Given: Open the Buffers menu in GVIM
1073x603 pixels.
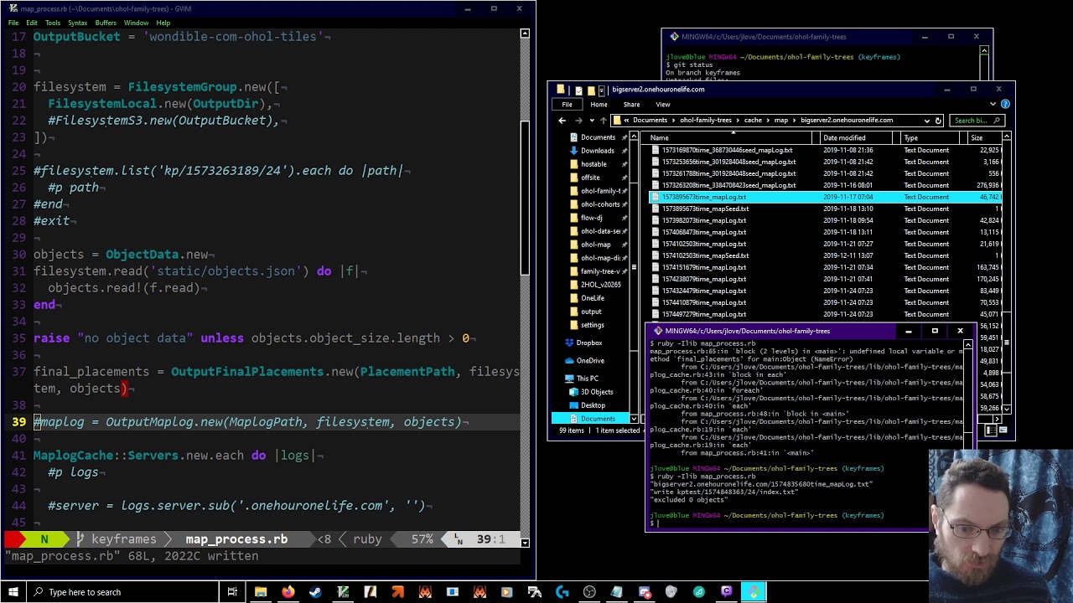Looking at the screenshot, I should point(106,23).
